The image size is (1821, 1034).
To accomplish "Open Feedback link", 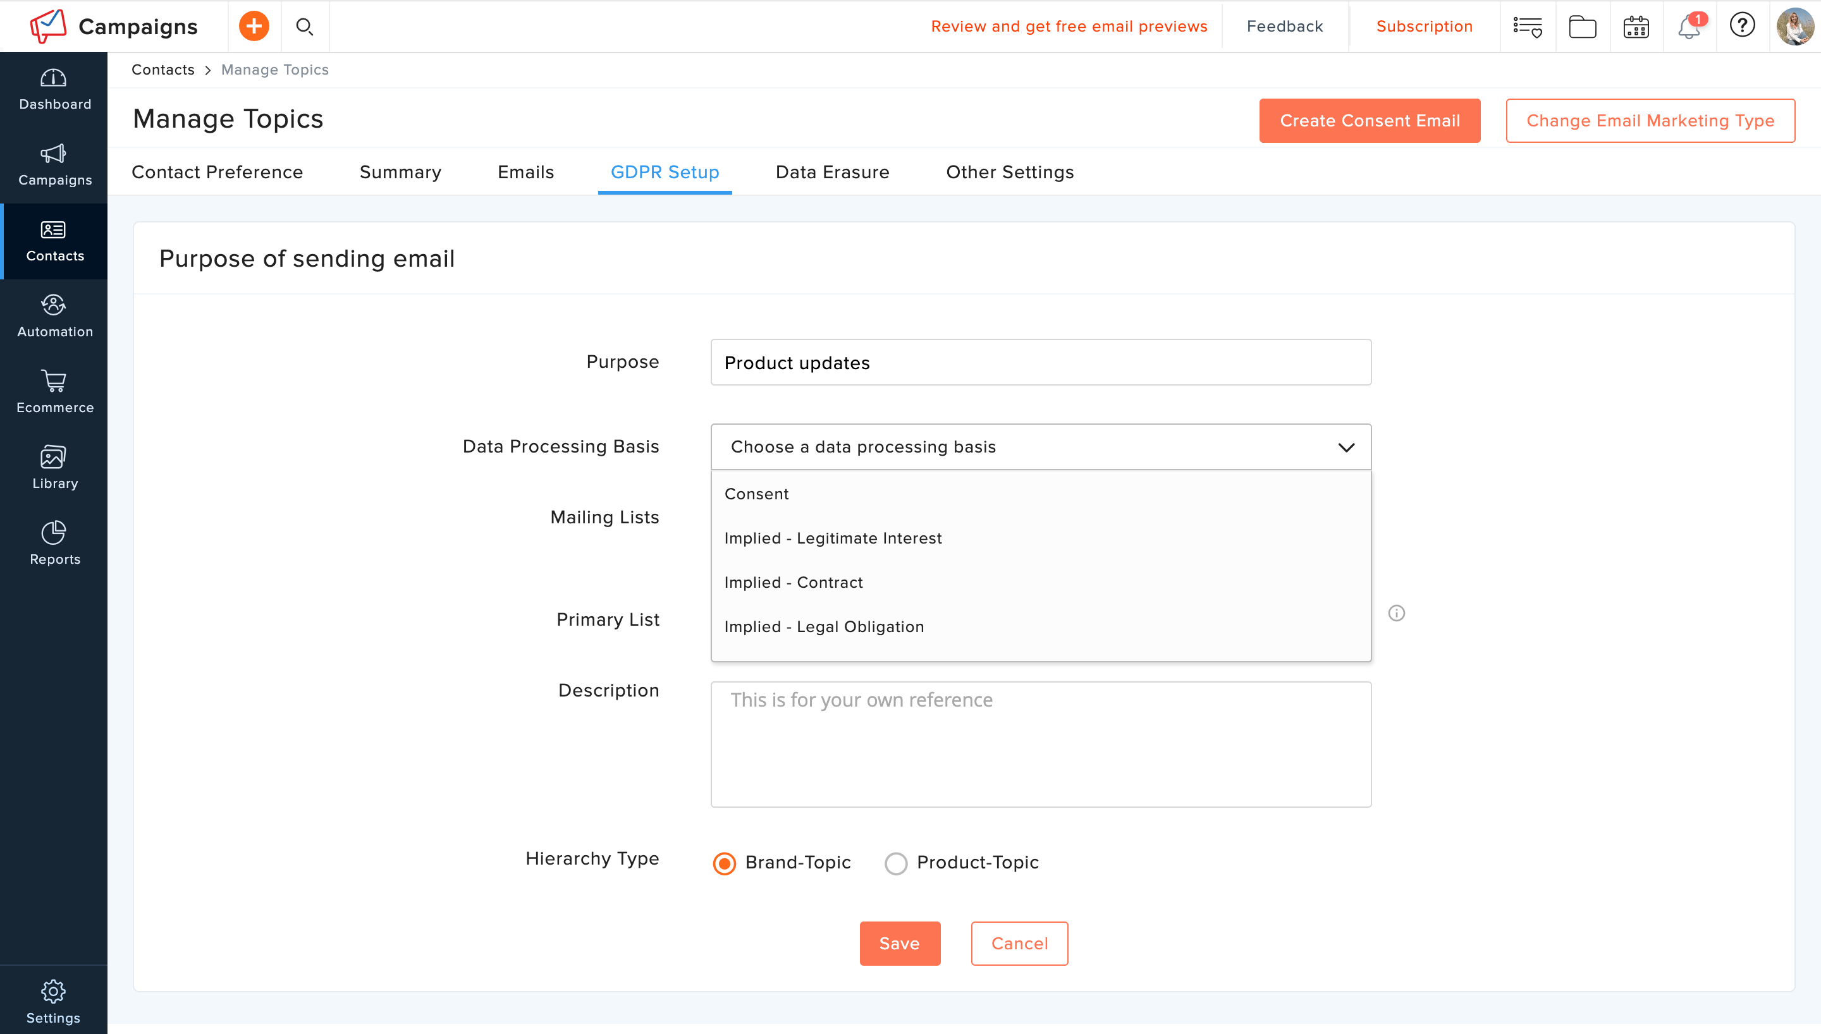I will coord(1285,27).
